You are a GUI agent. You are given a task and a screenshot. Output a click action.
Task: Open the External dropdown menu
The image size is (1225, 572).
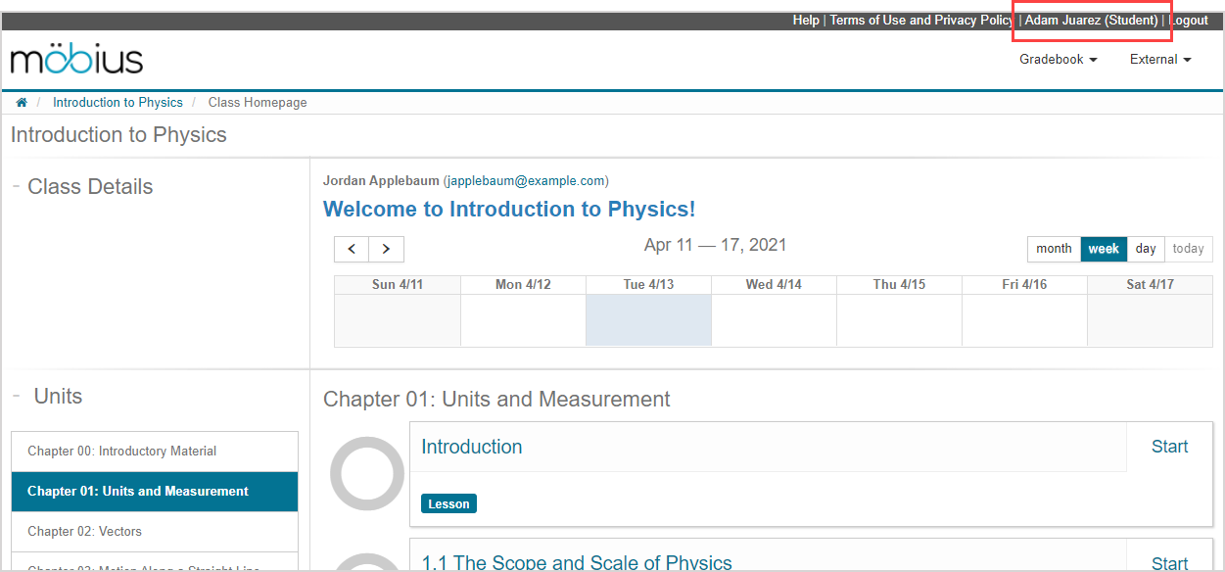pyautogui.click(x=1159, y=60)
